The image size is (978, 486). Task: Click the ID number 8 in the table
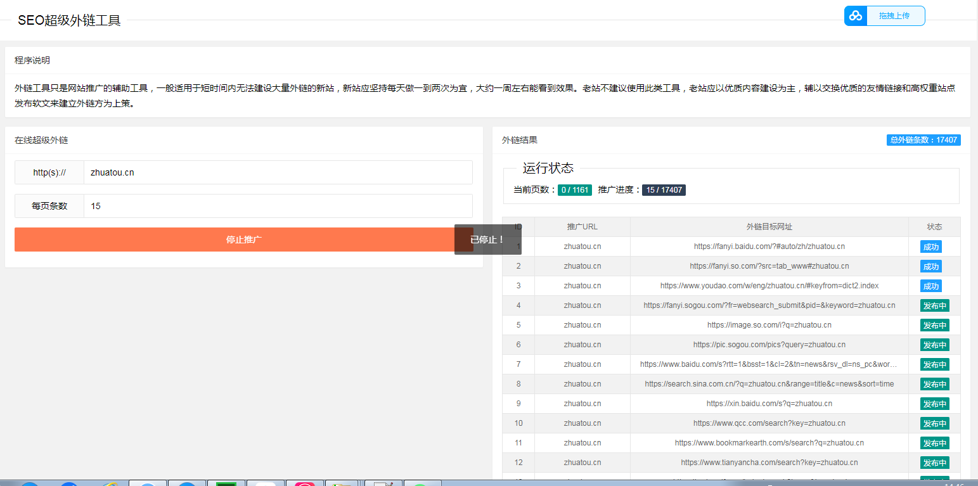(x=518, y=384)
